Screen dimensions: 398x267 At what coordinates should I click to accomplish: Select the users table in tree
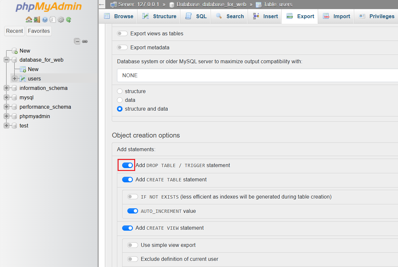(x=34, y=79)
